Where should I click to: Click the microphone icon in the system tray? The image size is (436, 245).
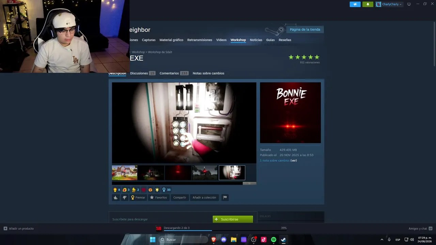coord(389,240)
